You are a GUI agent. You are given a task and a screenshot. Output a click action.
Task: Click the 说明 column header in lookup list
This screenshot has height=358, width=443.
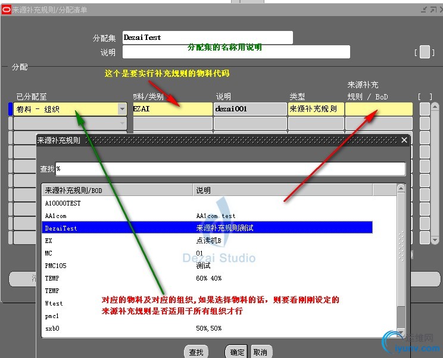(x=283, y=190)
